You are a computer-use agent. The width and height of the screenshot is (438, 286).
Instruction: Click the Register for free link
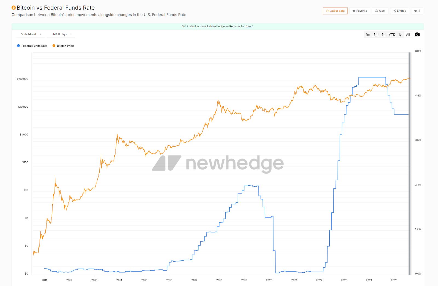pos(240,27)
